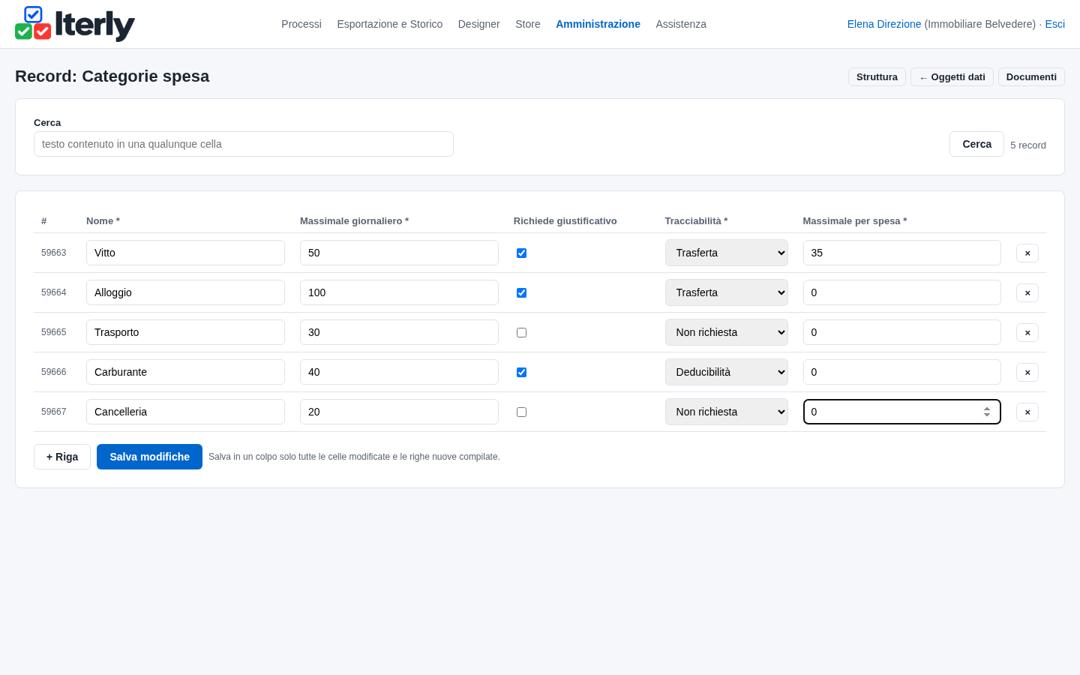Go back to Oggetti dati
The image size is (1080, 675).
[x=952, y=77]
